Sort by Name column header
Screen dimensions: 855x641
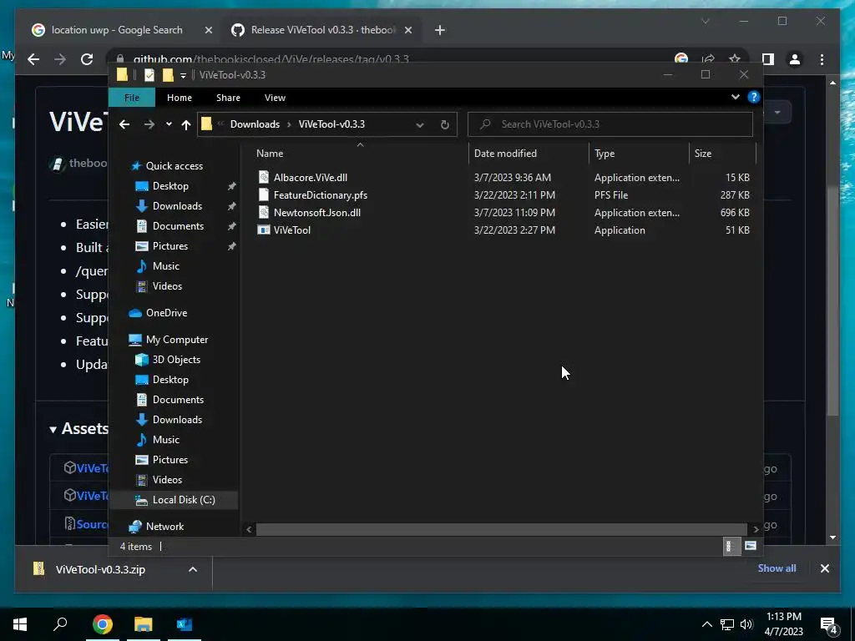click(x=270, y=154)
